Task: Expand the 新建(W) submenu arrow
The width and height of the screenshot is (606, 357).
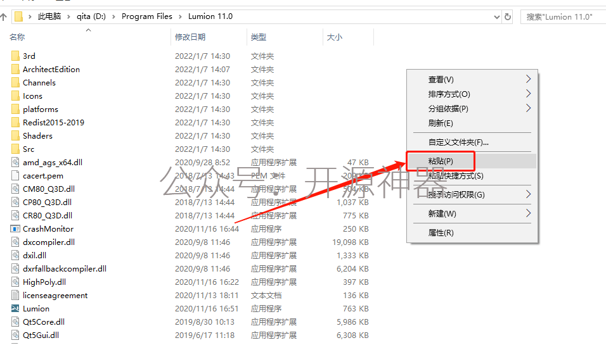Action: point(528,213)
